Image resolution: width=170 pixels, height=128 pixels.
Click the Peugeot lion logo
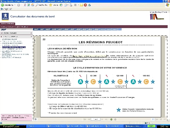pyautogui.click(x=5, y=17)
